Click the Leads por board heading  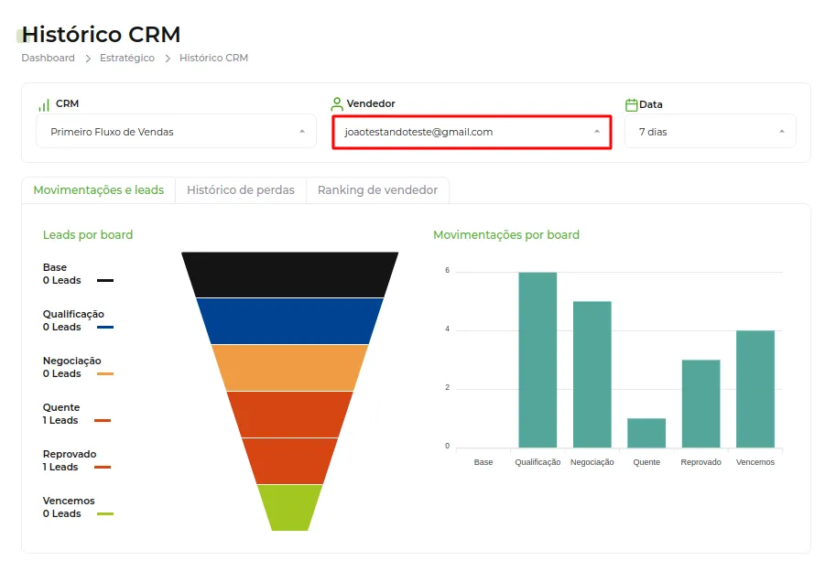pyautogui.click(x=88, y=235)
